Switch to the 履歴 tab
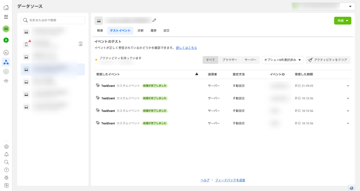The image size is (360, 191). (153, 31)
